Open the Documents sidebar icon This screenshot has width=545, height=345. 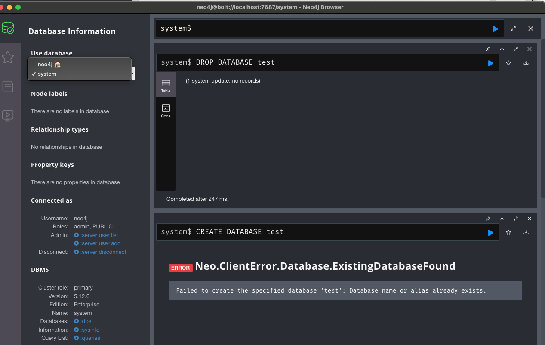[x=8, y=86]
